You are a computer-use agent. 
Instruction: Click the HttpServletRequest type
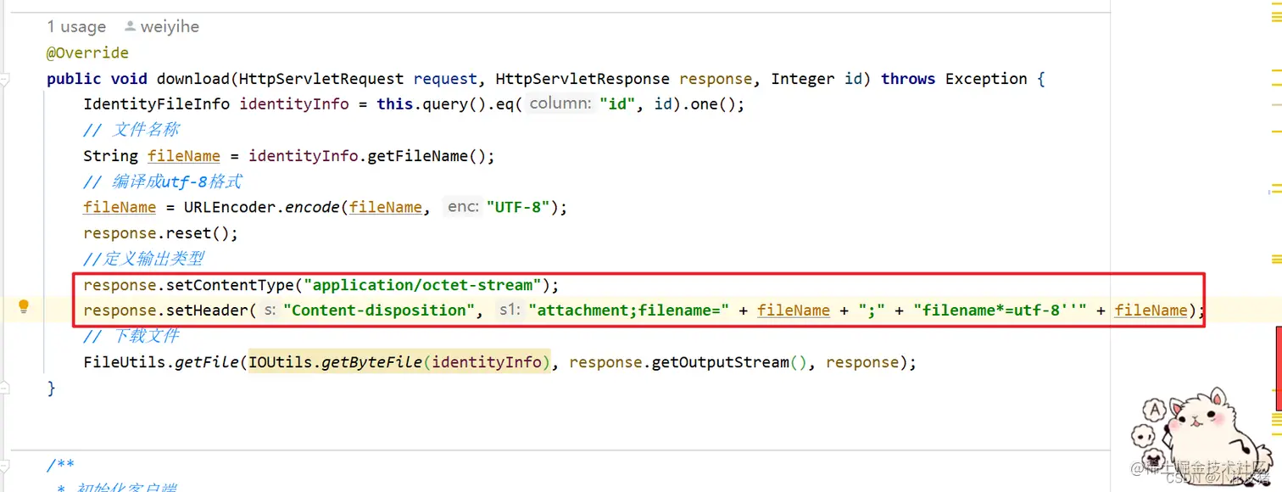click(321, 79)
